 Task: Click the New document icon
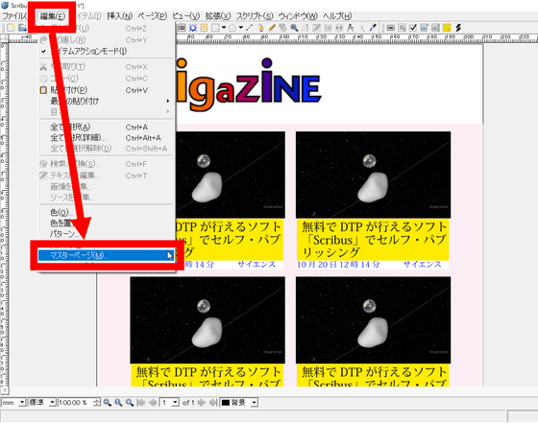11,28
